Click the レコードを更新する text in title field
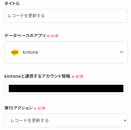Screen dimensions: 131x130 click(x=26, y=16)
